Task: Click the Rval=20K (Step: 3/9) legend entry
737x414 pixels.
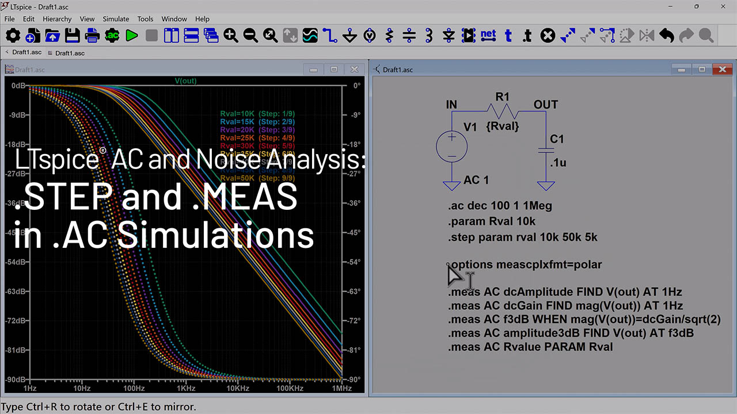Action: point(258,130)
